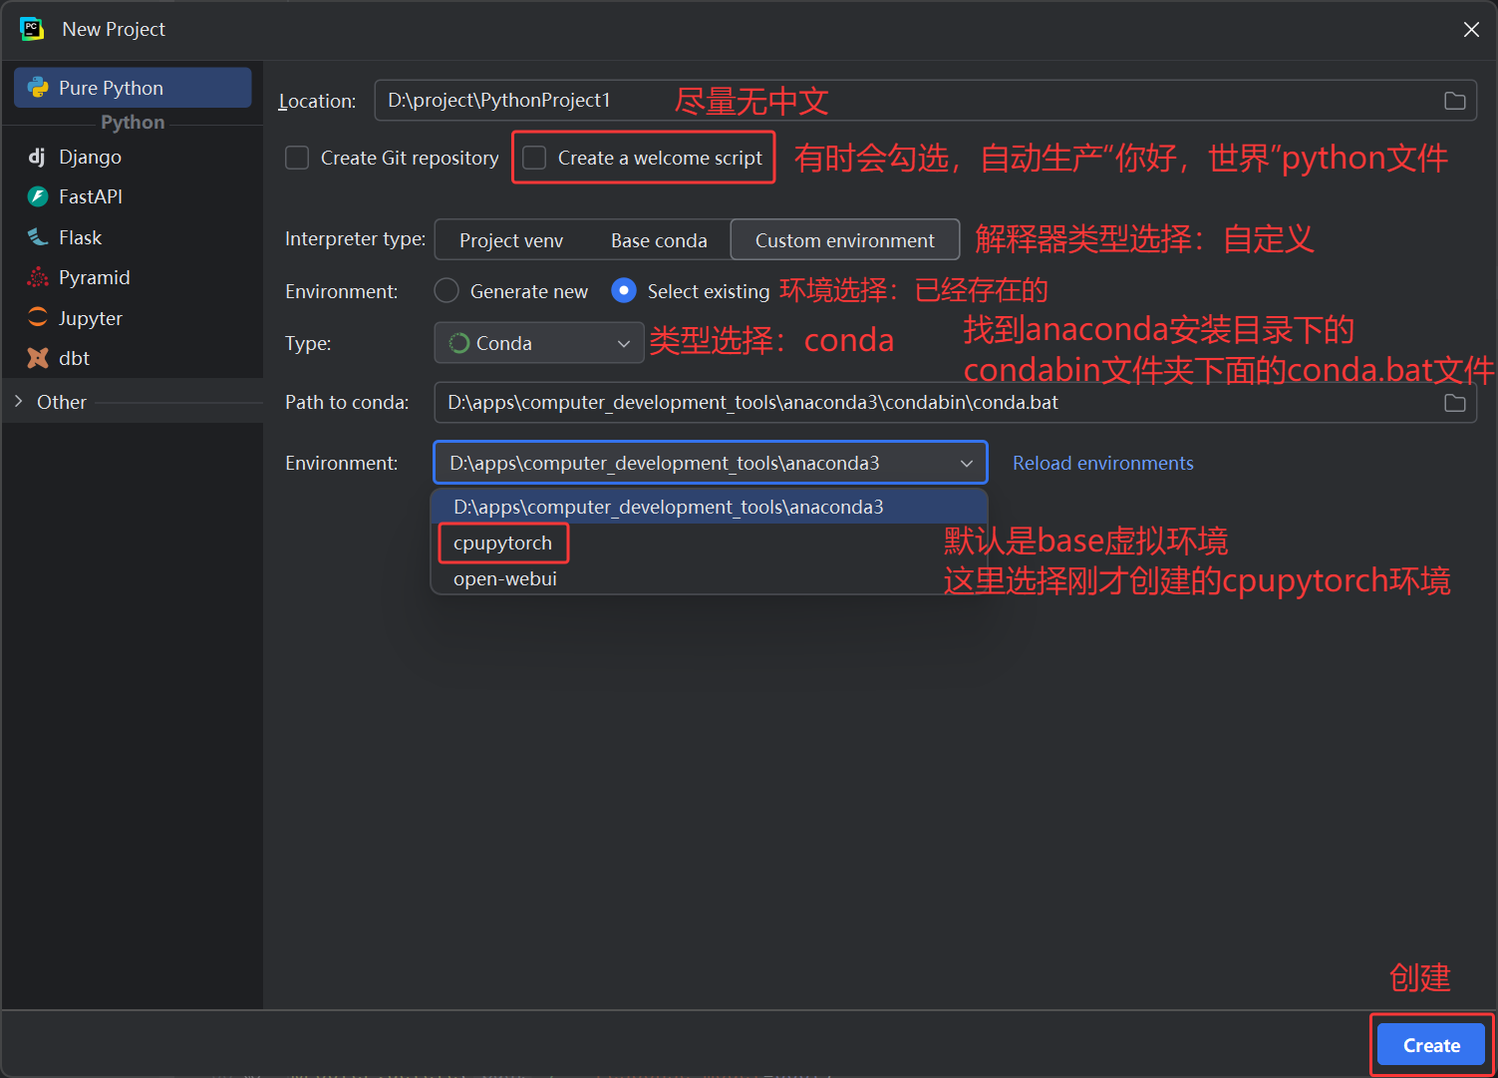1498x1078 pixels.
Task: Enable Create a welcome script checkbox
Action: [x=534, y=158]
